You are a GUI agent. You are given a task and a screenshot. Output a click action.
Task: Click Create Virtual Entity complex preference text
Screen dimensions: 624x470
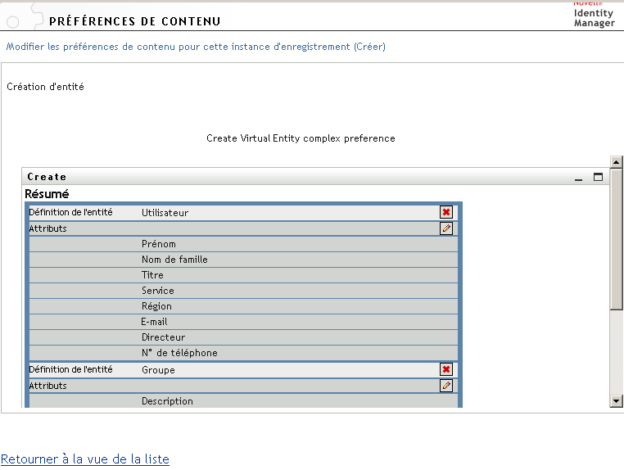(x=301, y=138)
